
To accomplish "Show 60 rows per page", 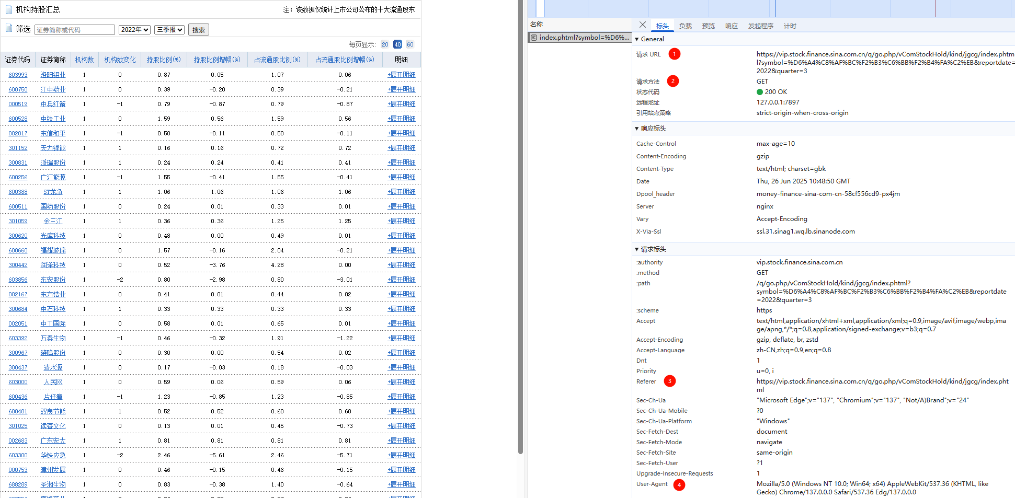I will 410,44.
